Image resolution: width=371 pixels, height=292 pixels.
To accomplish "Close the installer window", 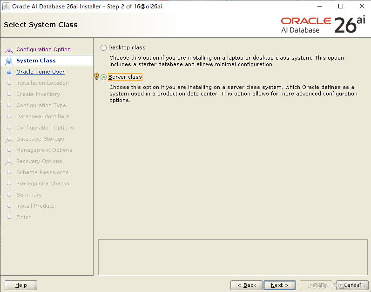I will click(362, 7).
